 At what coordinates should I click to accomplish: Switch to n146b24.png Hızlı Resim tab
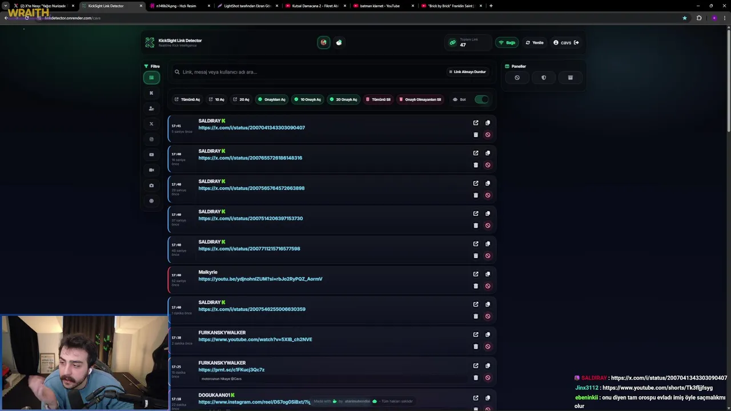(x=179, y=6)
